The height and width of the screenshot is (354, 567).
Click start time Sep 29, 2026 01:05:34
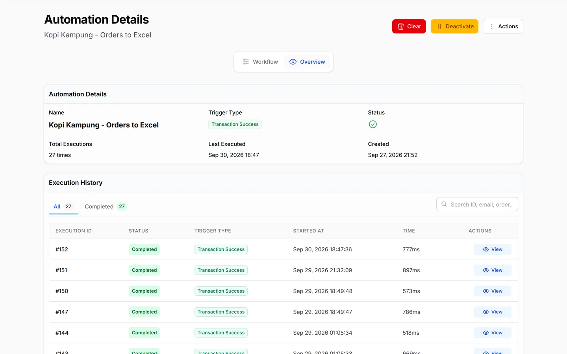pyautogui.click(x=322, y=333)
